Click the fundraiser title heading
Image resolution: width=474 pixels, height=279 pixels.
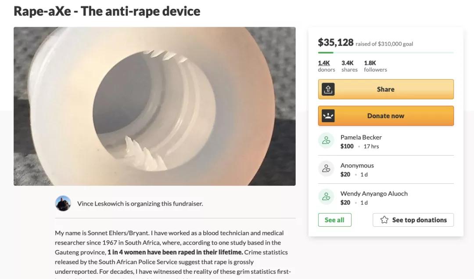coord(107,11)
